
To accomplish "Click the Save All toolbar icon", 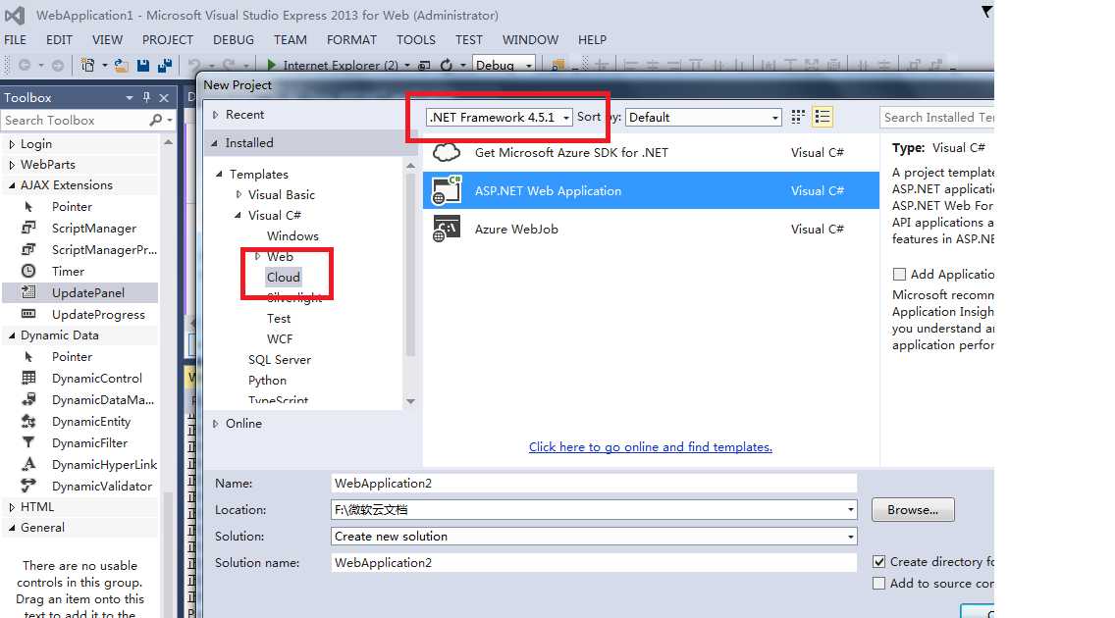I will (165, 66).
